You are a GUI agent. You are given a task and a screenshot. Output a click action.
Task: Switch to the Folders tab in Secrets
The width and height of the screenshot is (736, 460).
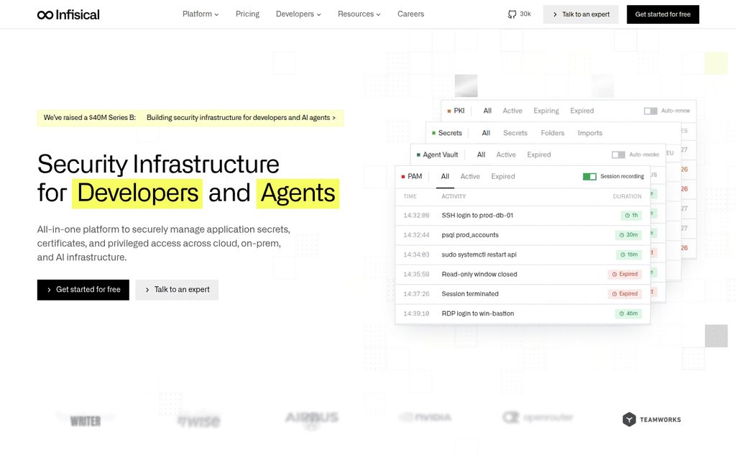553,133
